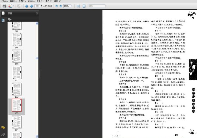Screen dimensions: 197x138
Task: Open the Bookmarks panel icon in sidebar
Action: click(3, 20)
